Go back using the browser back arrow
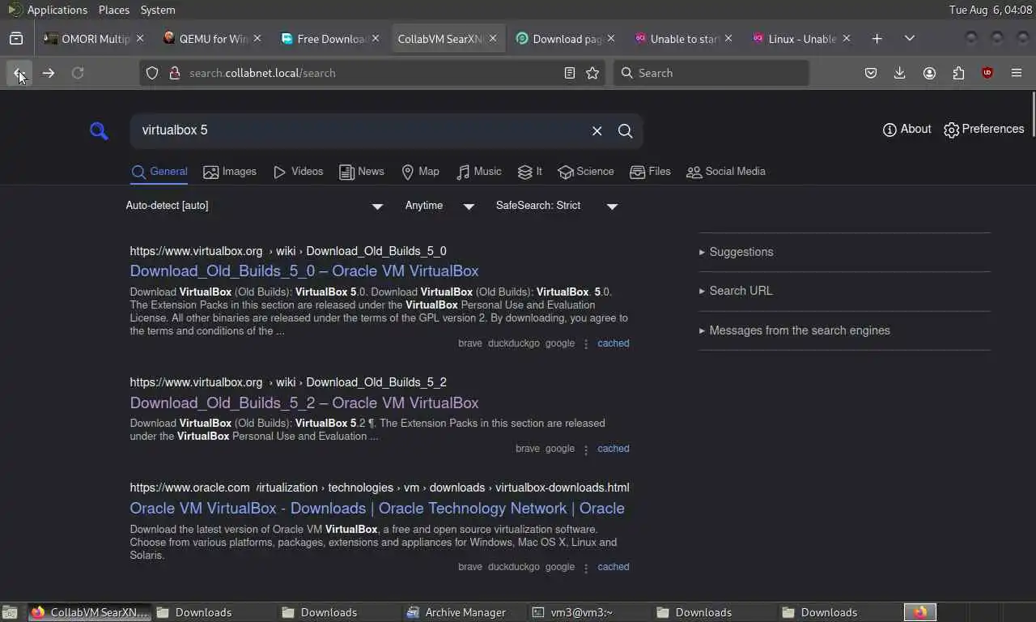 [19, 73]
